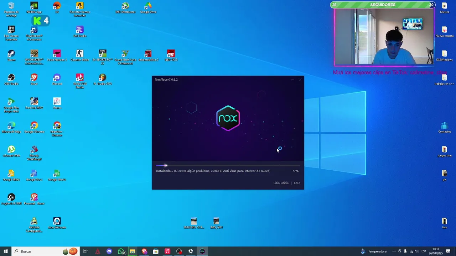Select Valentino - Chrome desktop icon
This screenshot has height=256, width=456.
coord(57,129)
